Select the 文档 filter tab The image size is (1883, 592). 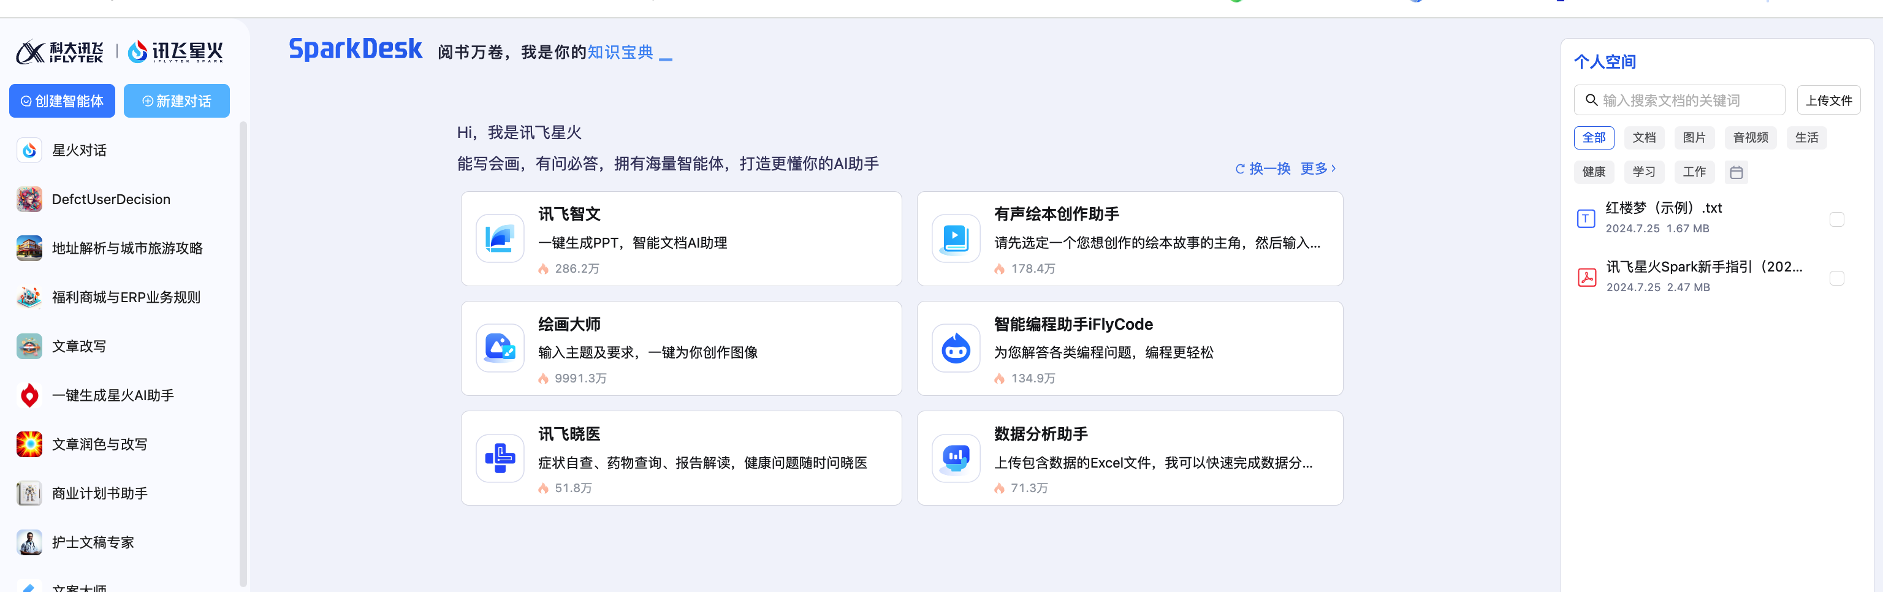tap(1644, 137)
